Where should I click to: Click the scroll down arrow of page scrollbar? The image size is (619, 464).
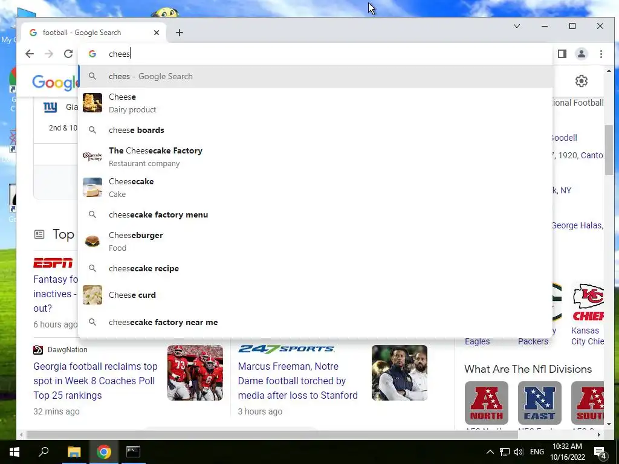(x=609, y=424)
